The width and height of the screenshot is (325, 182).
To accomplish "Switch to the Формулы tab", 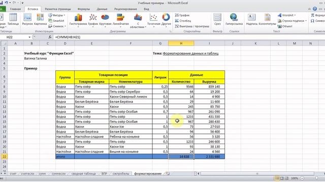I will click(x=84, y=9).
